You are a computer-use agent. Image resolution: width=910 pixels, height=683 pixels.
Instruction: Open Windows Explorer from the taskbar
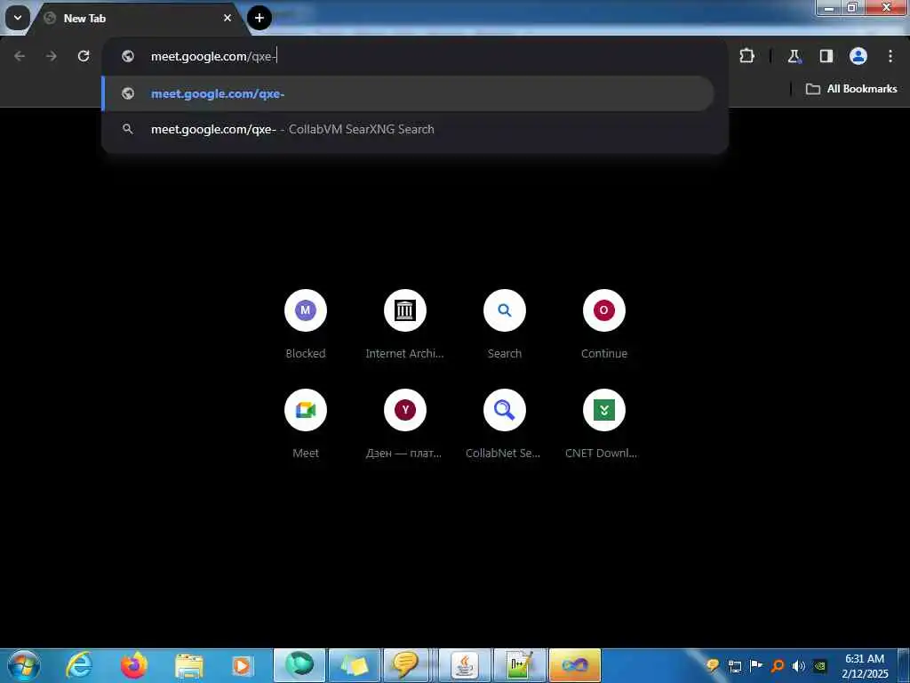click(188, 665)
